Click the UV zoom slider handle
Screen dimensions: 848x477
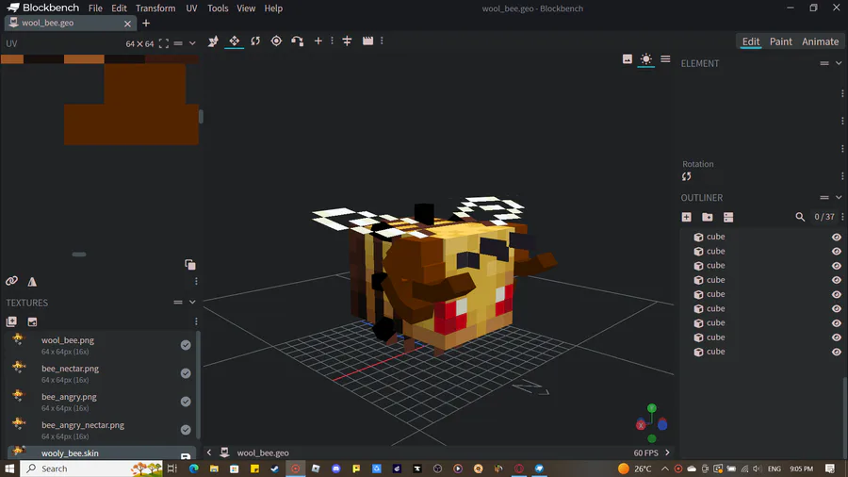pyautogui.click(x=79, y=255)
